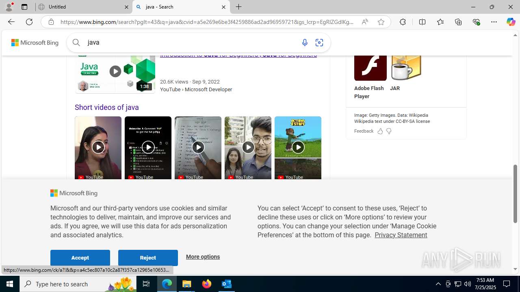This screenshot has width=520, height=292.
Task: Add this page to favorites star
Action: point(381,22)
